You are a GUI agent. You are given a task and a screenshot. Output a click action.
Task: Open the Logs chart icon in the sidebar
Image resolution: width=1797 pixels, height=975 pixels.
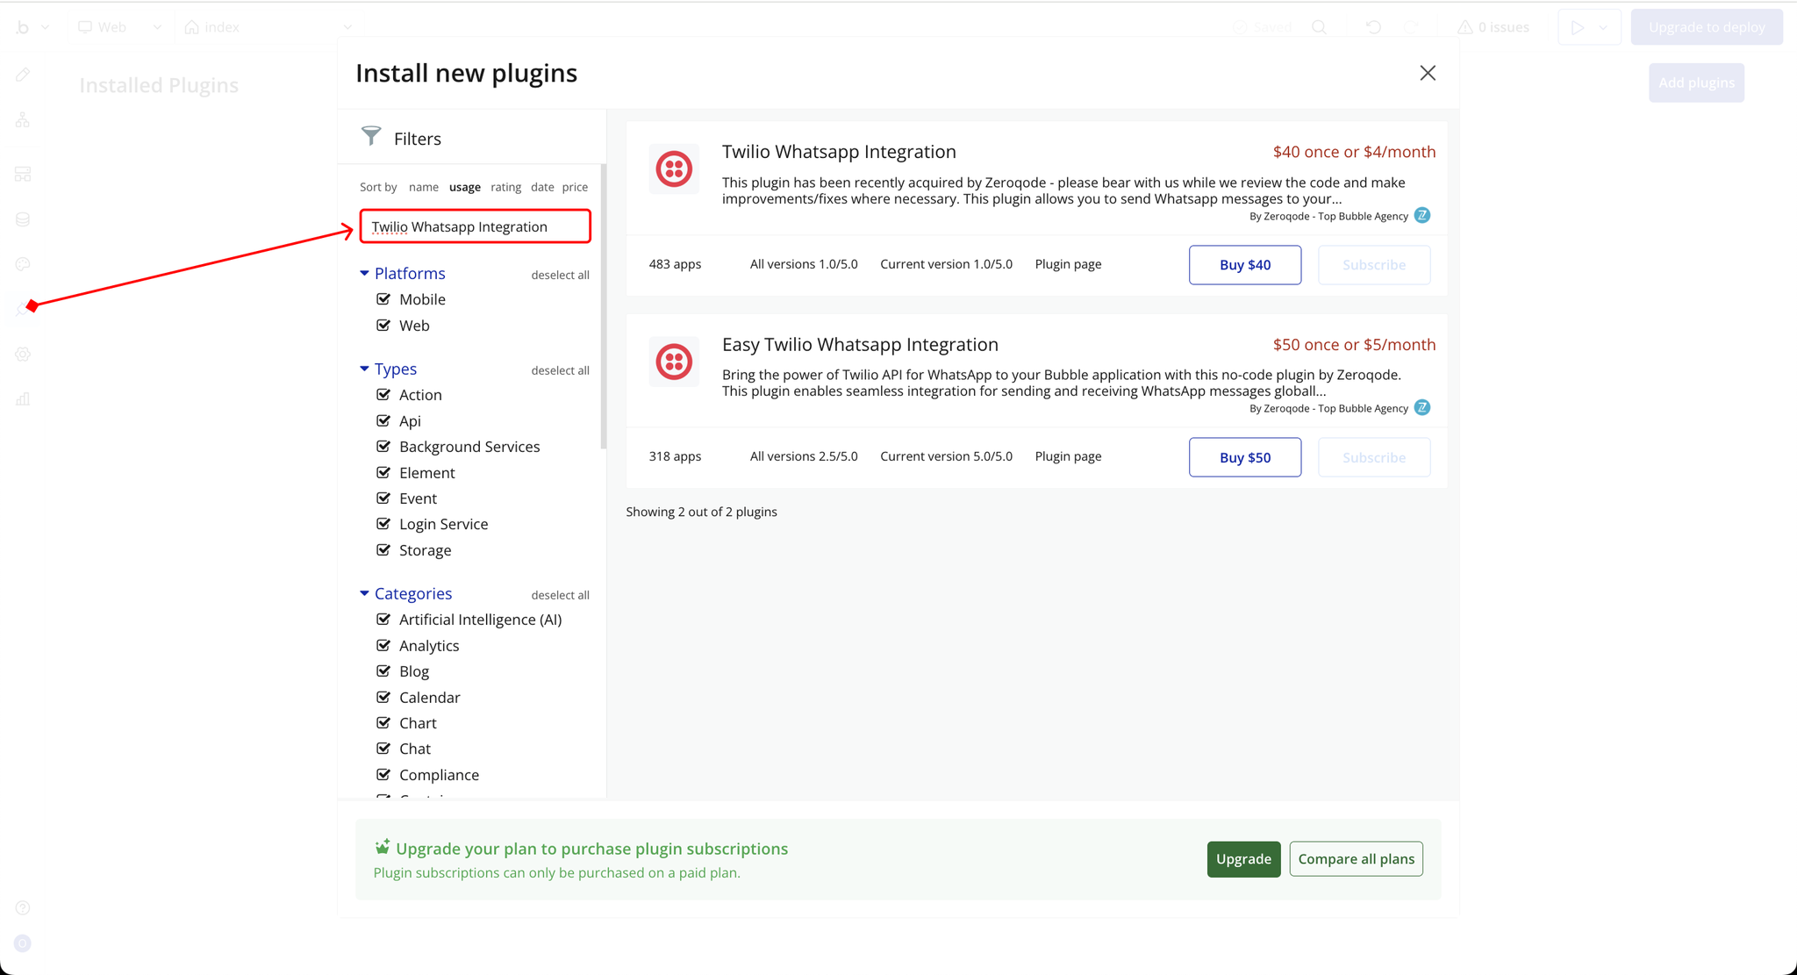pyautogui.click(x=23, y=399)
